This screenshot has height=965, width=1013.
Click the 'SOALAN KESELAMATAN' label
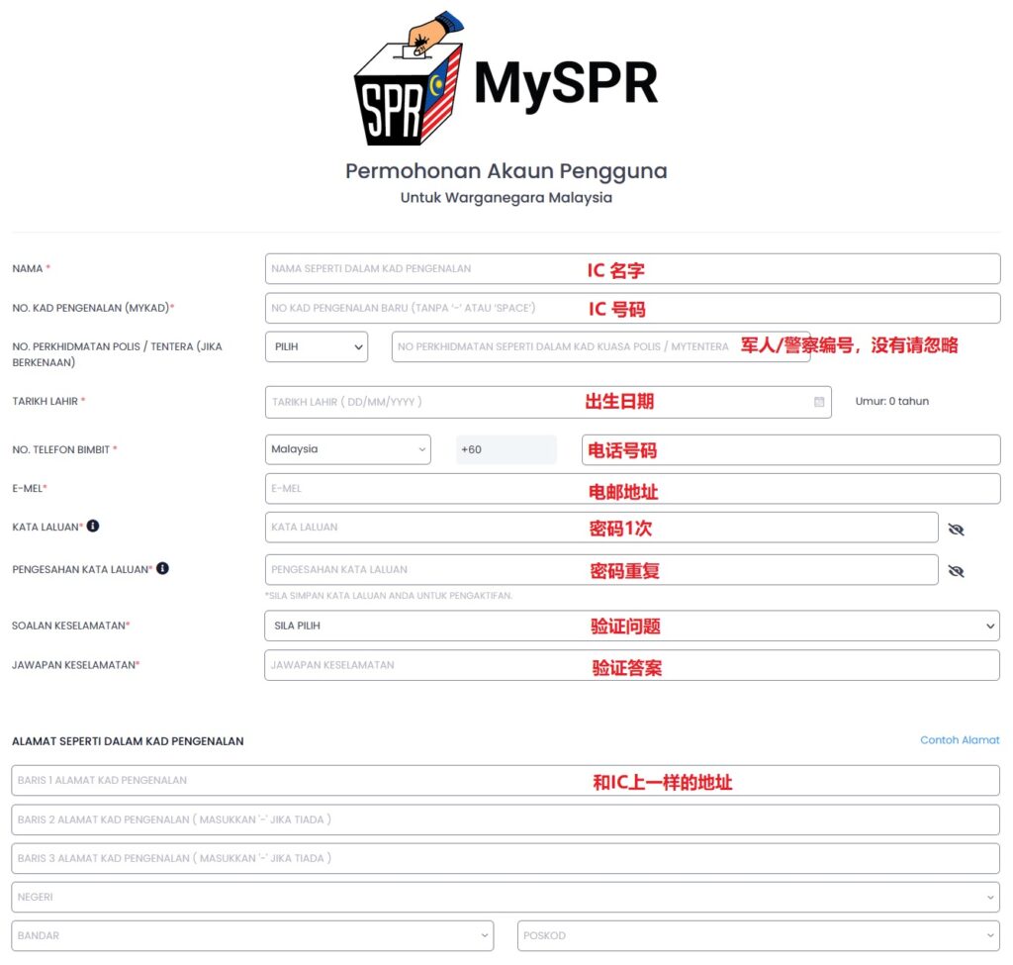click(71, 626)
